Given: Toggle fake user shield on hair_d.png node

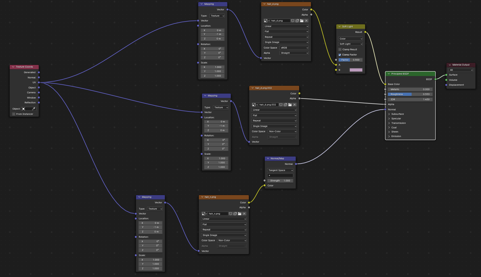Looking at the screenshot, I should (293, 20).
